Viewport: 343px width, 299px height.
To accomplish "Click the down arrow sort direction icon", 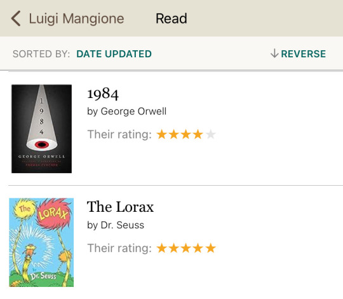I will (274, 53).
